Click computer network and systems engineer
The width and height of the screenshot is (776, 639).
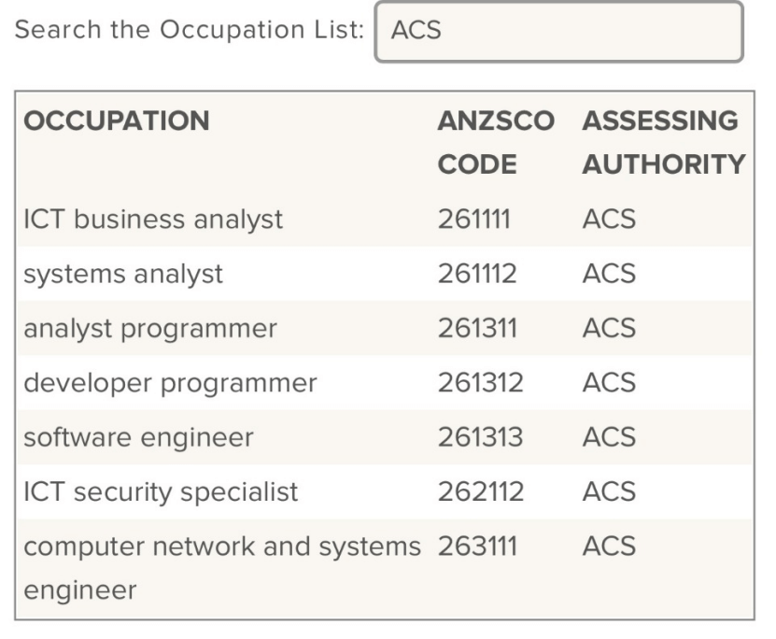(x=222, y=568)
